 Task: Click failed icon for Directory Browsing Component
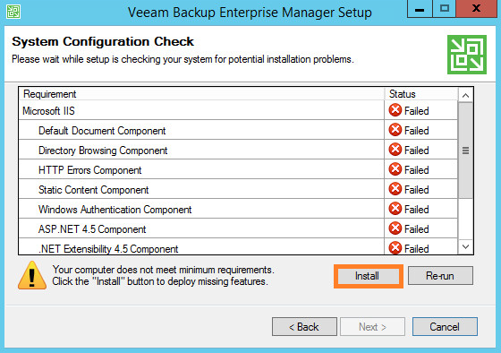(395, 150)
